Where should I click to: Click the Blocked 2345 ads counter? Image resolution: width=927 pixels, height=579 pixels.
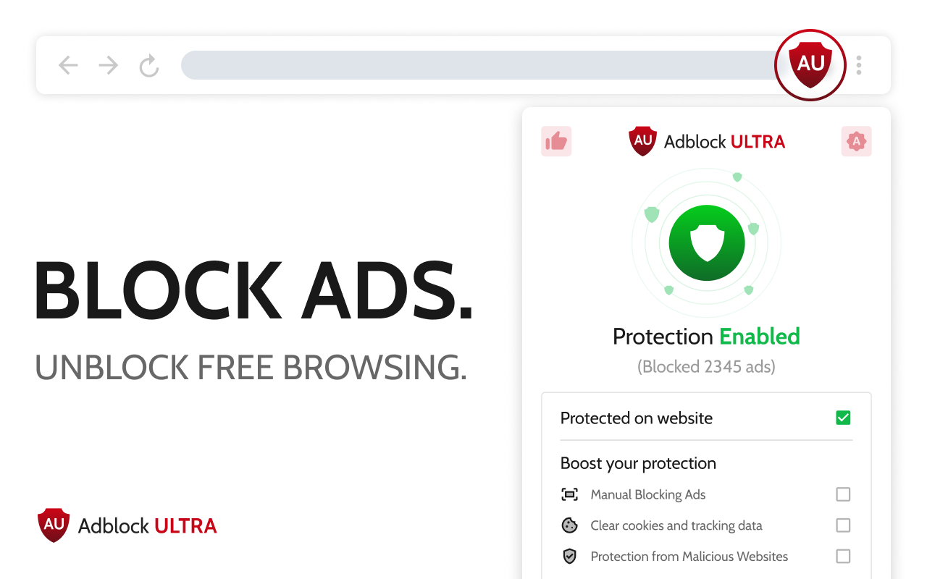point(706,367)
